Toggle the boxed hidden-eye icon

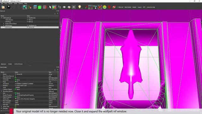[x=74, y=7]
